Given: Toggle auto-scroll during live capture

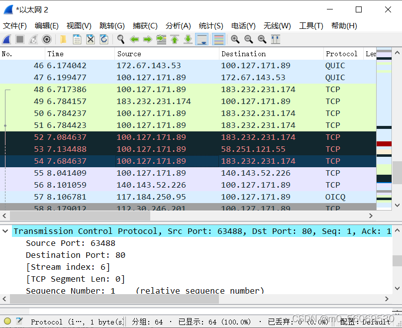Looking at the screenshot, I should tap(202, 39).
